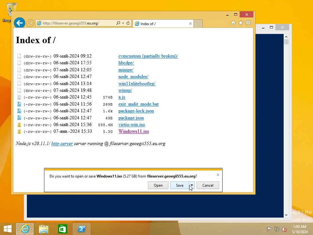Open the node_modules/ directory link
313x235 pixels.
(x=133, y=76)
